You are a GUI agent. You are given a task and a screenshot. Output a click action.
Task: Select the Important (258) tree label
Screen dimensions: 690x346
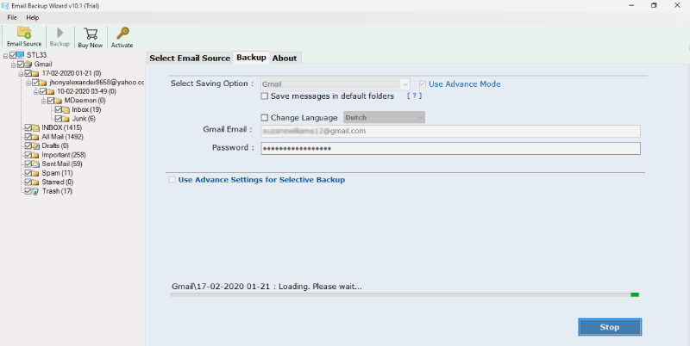click(64, 155)
